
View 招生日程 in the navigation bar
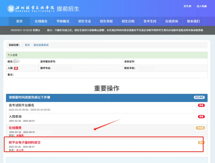(128, 21)
